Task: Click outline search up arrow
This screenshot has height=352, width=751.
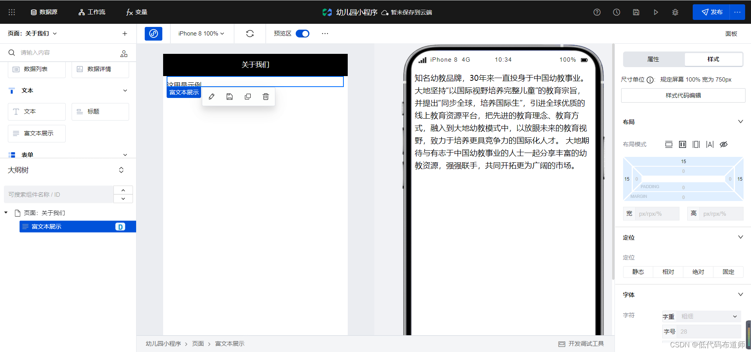Action: pyautogui.click(x=123, y=190)
